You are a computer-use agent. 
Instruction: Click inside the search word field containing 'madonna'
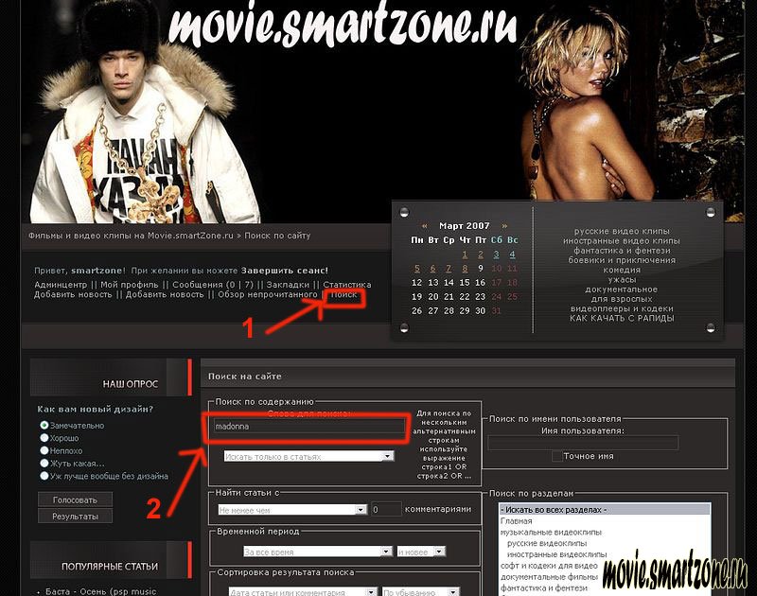point(309,427)
